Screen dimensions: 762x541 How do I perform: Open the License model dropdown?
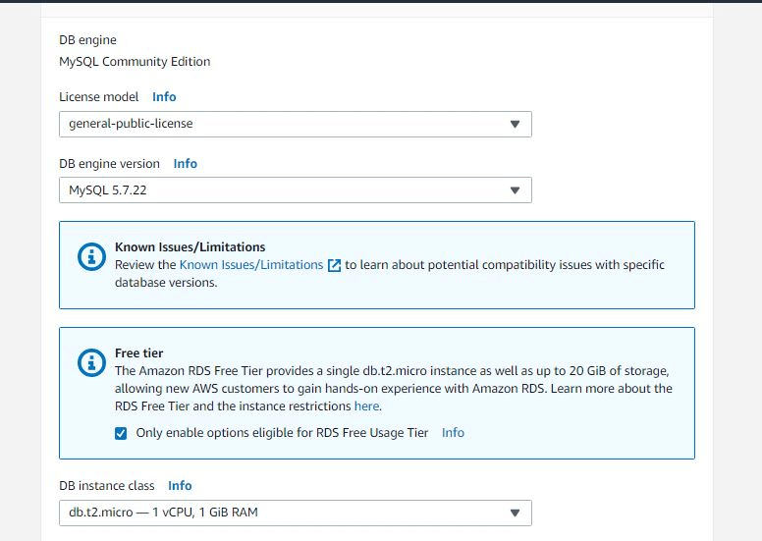[296, 124]
